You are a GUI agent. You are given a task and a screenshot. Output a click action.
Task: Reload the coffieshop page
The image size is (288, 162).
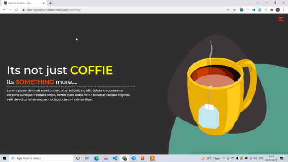pyautogui.click(x=16, y=10)
